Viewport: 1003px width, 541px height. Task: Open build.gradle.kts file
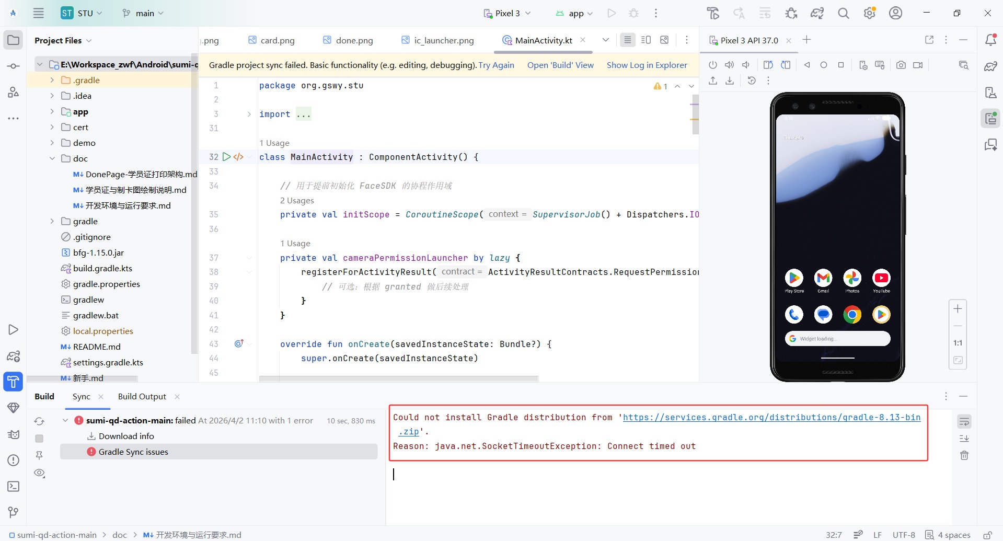(102, 268)
